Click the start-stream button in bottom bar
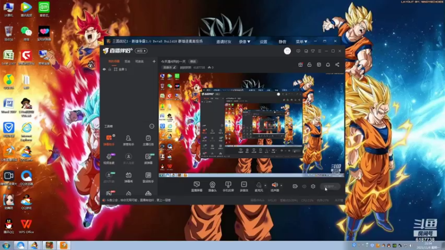The height and width of the screenshot is (250, 445). [x=330, y=186]
